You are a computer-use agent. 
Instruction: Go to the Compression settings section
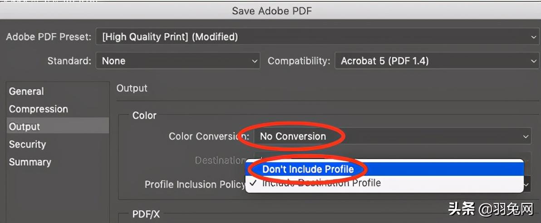click(x=39, y=109)
